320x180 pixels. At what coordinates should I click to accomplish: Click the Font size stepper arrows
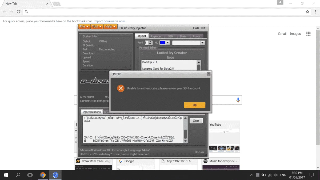click(x=151, y=43)
